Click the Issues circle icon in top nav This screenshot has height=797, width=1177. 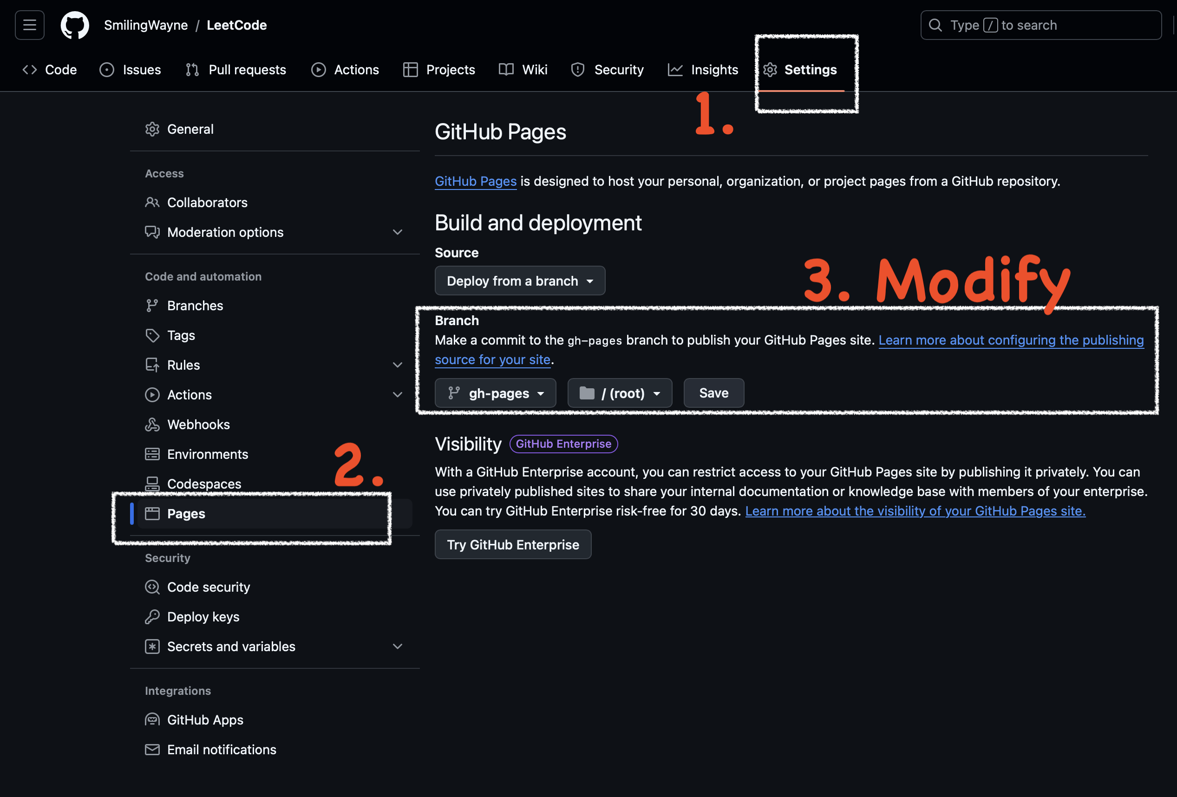coord(107,69)
